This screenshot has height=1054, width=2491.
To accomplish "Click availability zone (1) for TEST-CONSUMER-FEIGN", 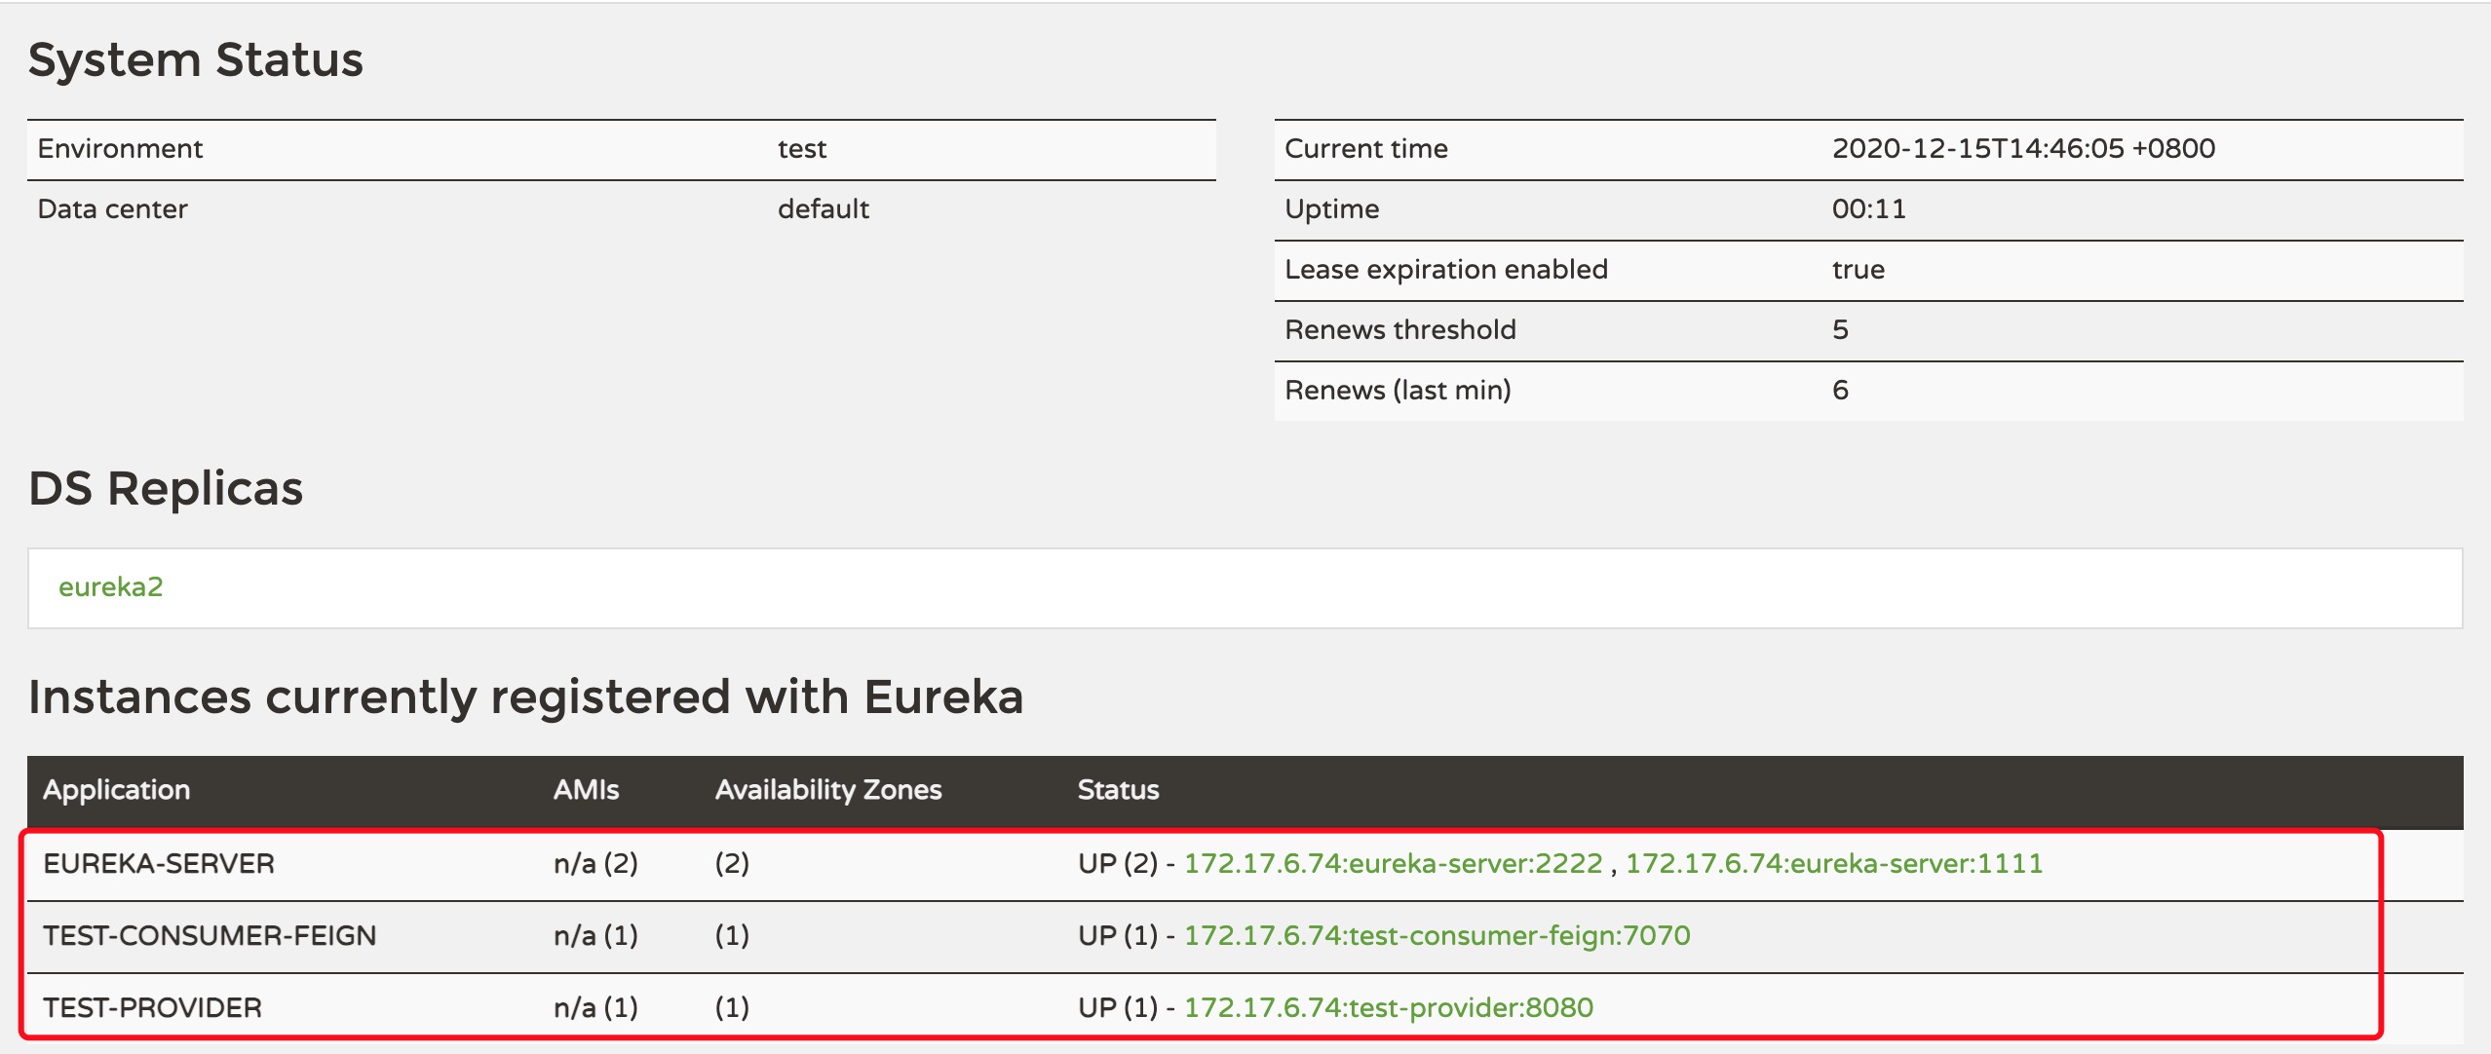I will [732, 935].
